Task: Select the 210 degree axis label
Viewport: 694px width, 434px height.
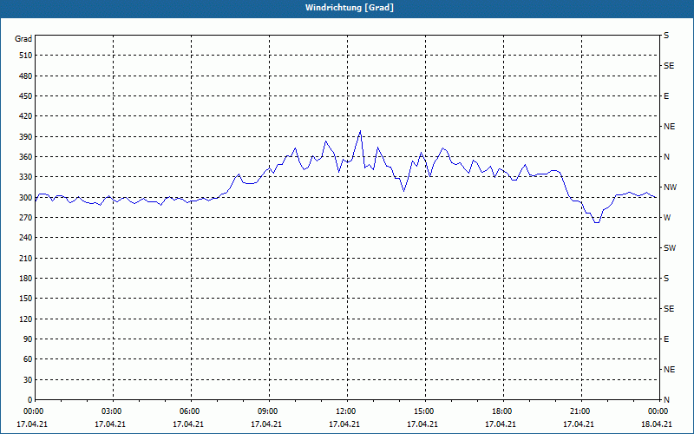Action: pos(26,258)
